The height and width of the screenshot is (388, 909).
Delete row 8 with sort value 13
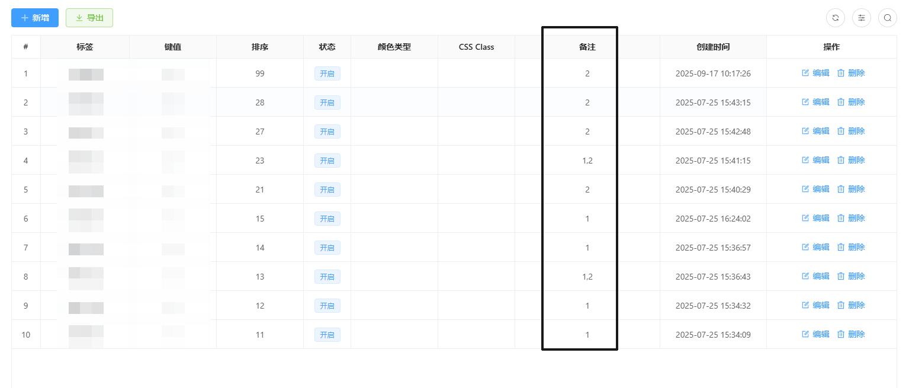click(851, 277)
